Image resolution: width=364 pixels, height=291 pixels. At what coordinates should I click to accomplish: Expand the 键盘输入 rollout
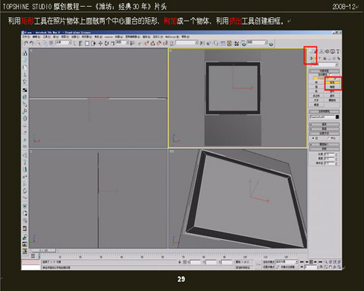point(324,145)
